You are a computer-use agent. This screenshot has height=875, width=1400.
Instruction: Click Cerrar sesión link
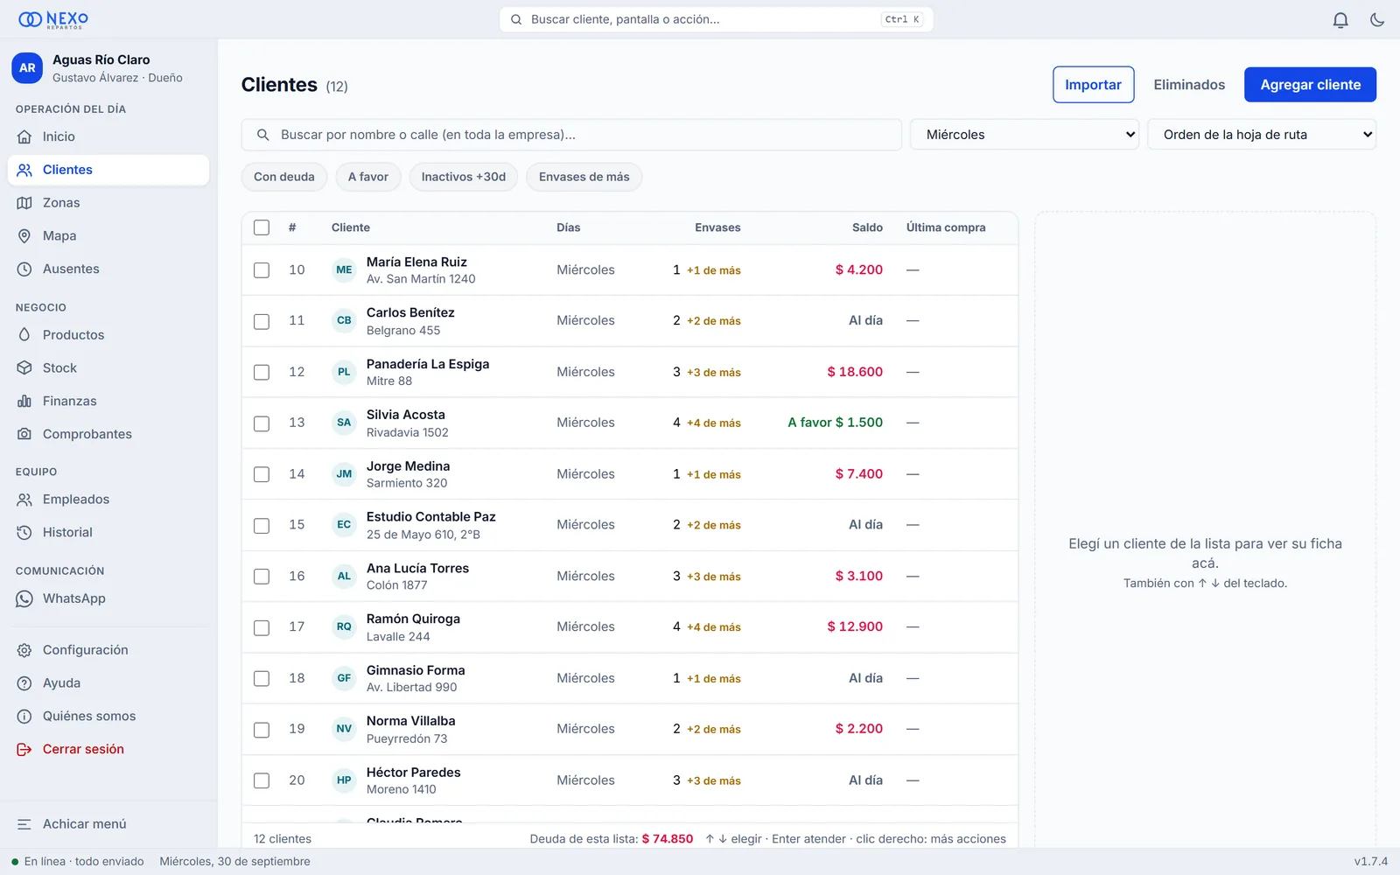[108, 750]
